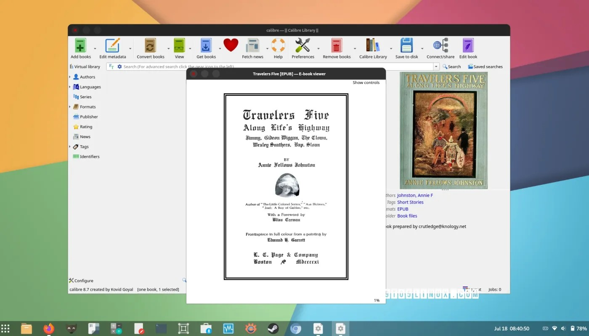Click the Travelers Five book cover thumbnail

point(443,130)
